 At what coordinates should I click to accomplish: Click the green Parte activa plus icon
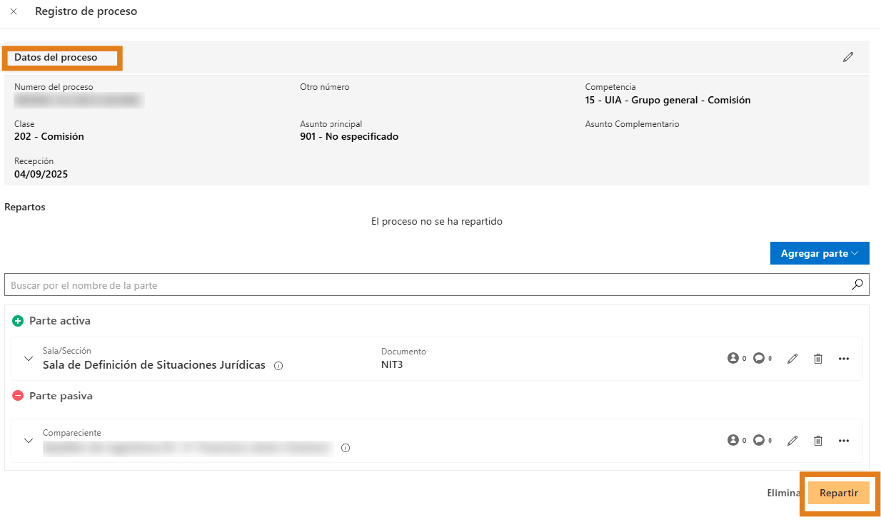pyautogui.click(x=18, y=321)
